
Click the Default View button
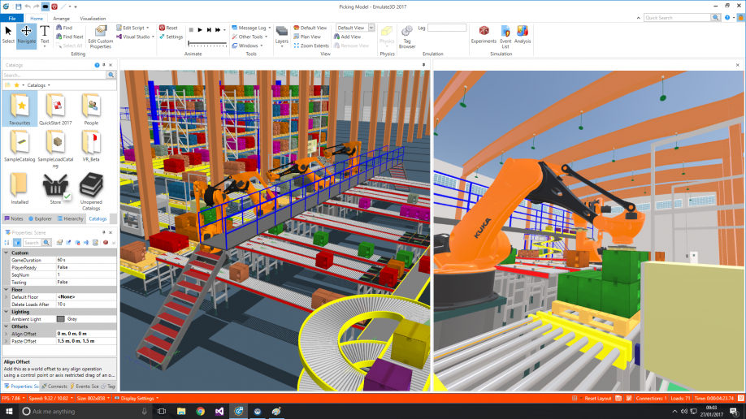[310, 28]
